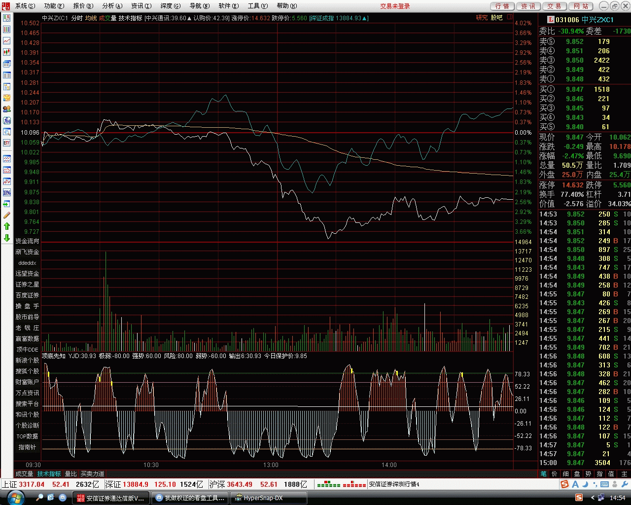Select the 价 tab at bottom right
Screen dimensions: 631x505
point(554,474)
